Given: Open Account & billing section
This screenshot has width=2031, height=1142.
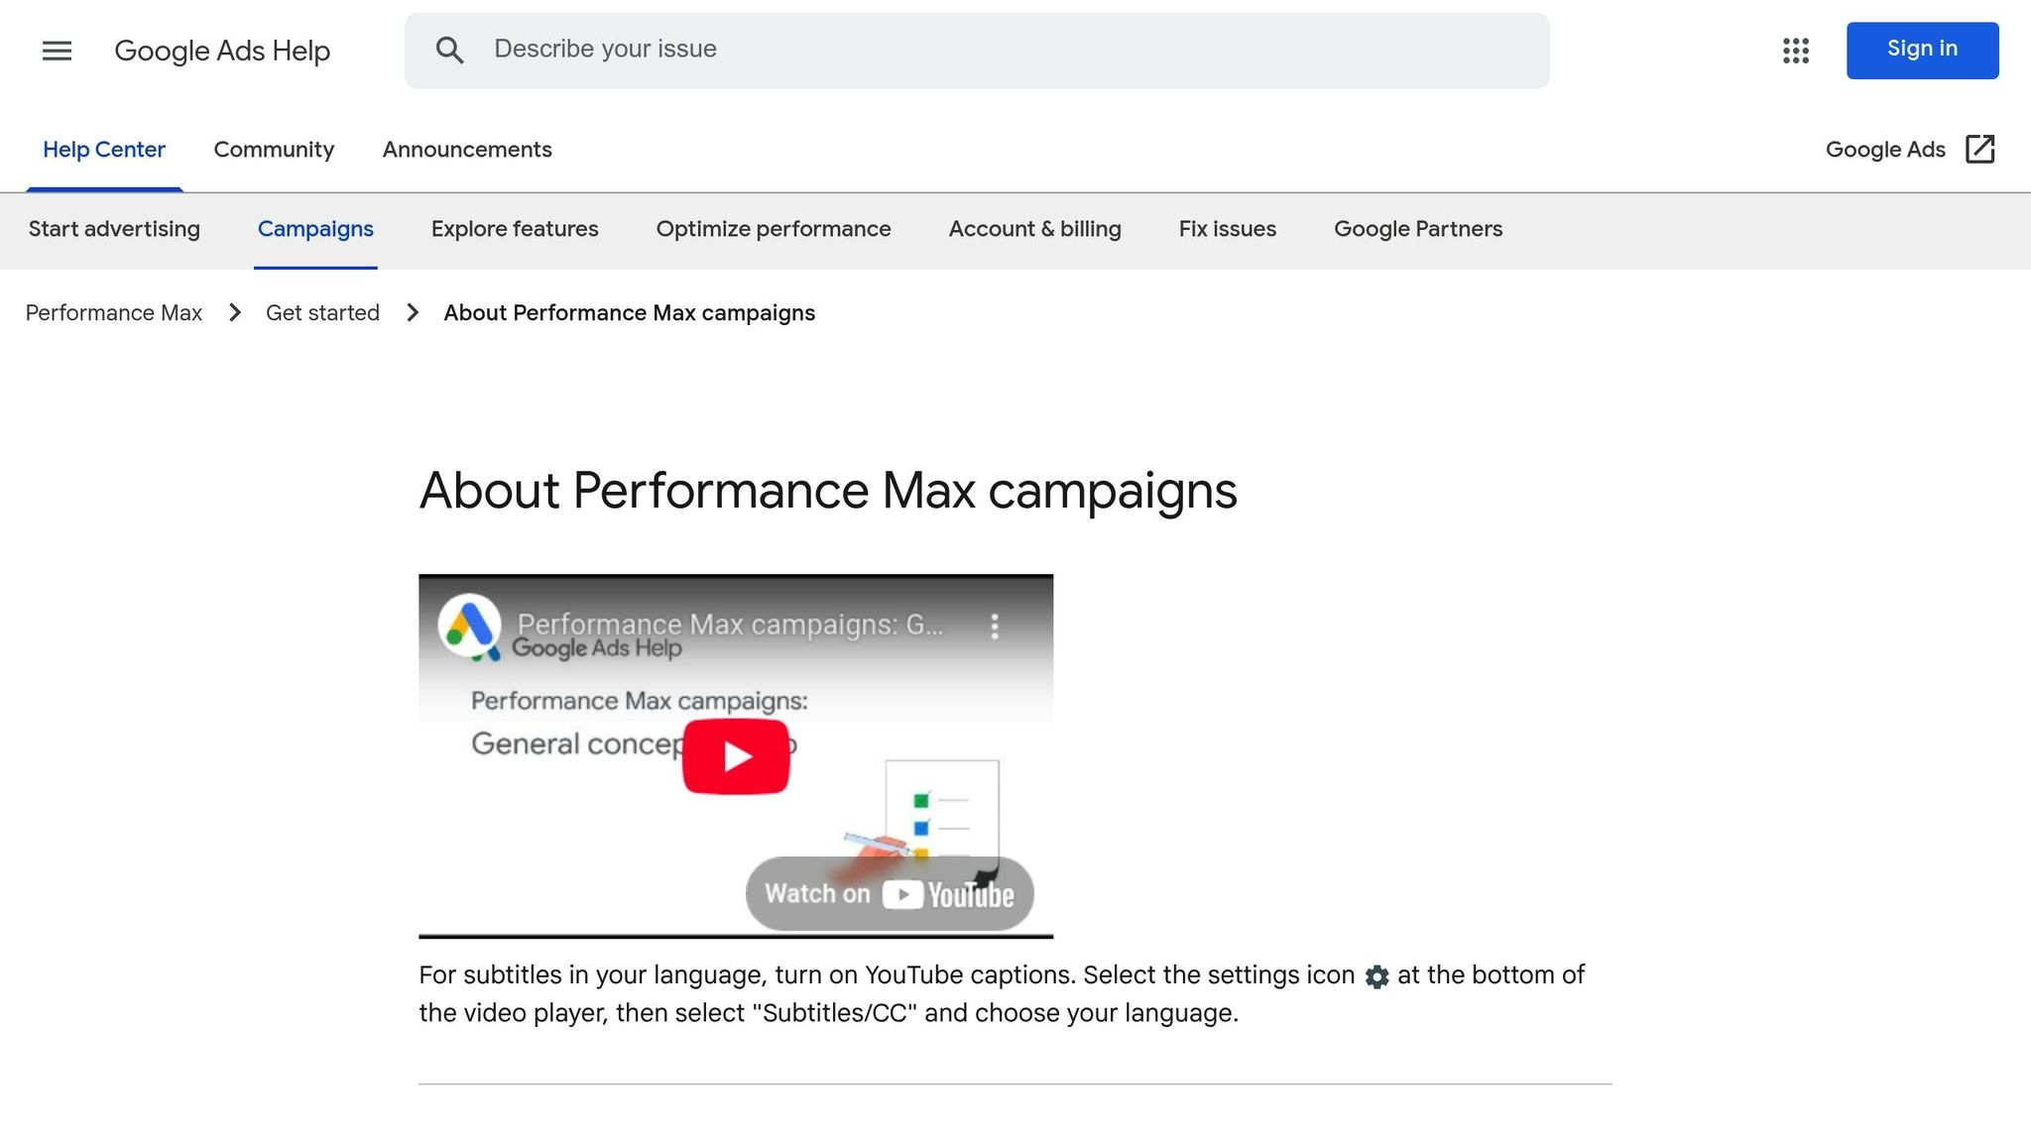Looking at the screenshot, I should click(x=1034, y=229).
